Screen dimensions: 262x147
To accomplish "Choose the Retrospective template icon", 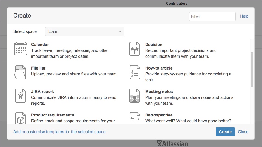I will pyautogui.click(x=135, y=118).
